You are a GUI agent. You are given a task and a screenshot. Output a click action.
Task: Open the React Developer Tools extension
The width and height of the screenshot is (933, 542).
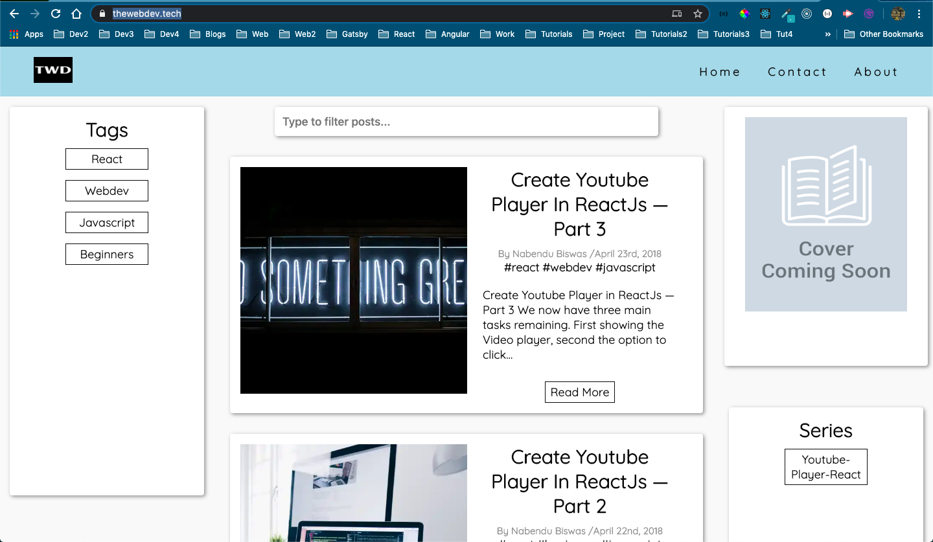(765, 14)
